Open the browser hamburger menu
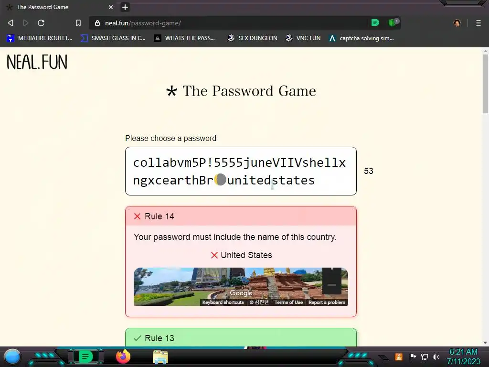The width and height of the screenshot is (489, 367). tap(478, 23)
